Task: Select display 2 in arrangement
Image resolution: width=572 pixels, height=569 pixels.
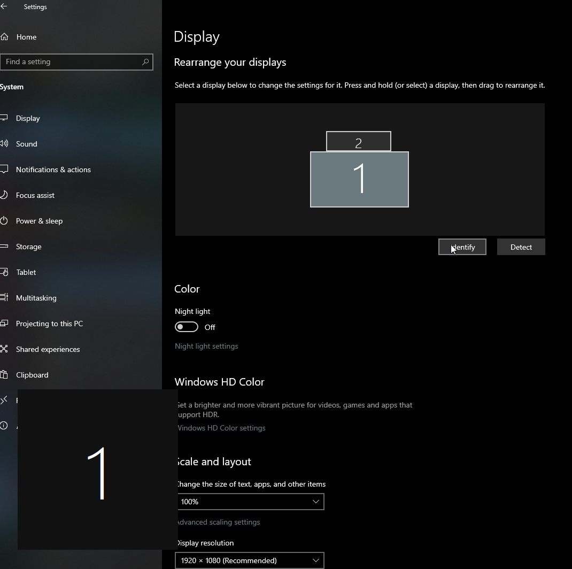Action: point(359,141)
